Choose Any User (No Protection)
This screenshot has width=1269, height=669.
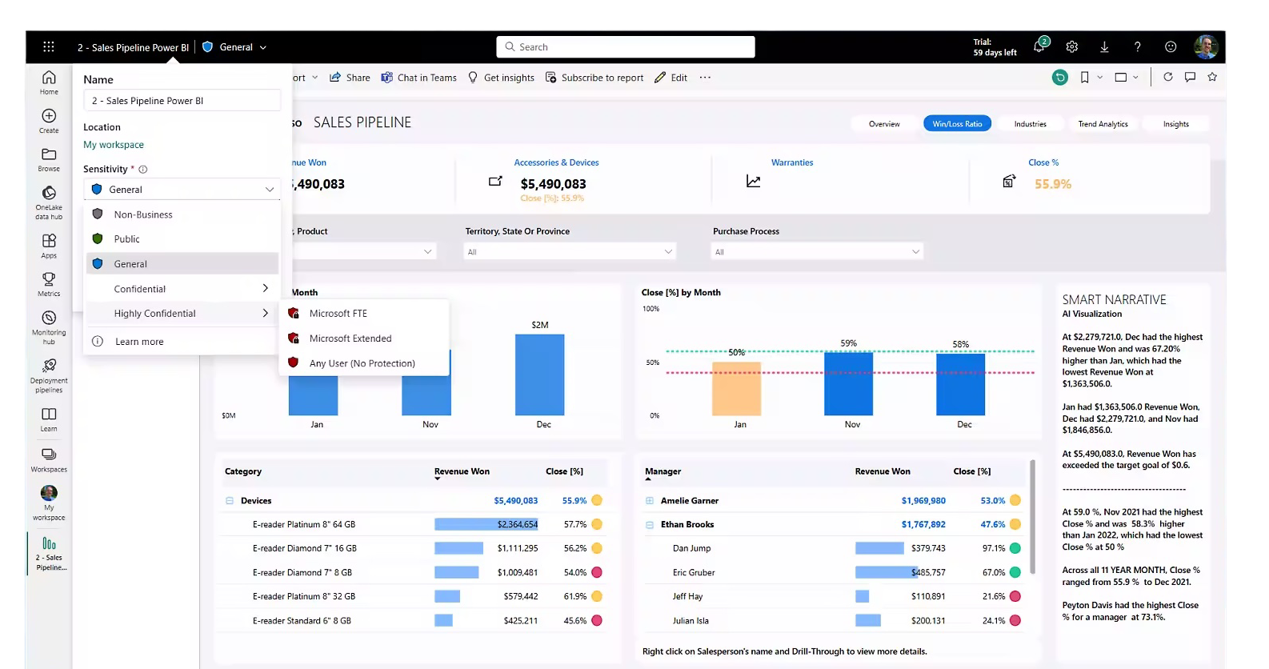pos(364,363)
